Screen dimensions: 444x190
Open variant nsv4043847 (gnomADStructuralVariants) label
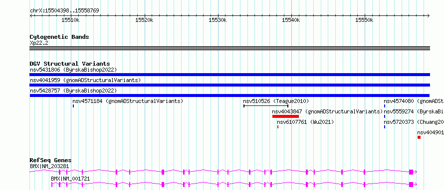pyautogui.click(x=327, y=111)
